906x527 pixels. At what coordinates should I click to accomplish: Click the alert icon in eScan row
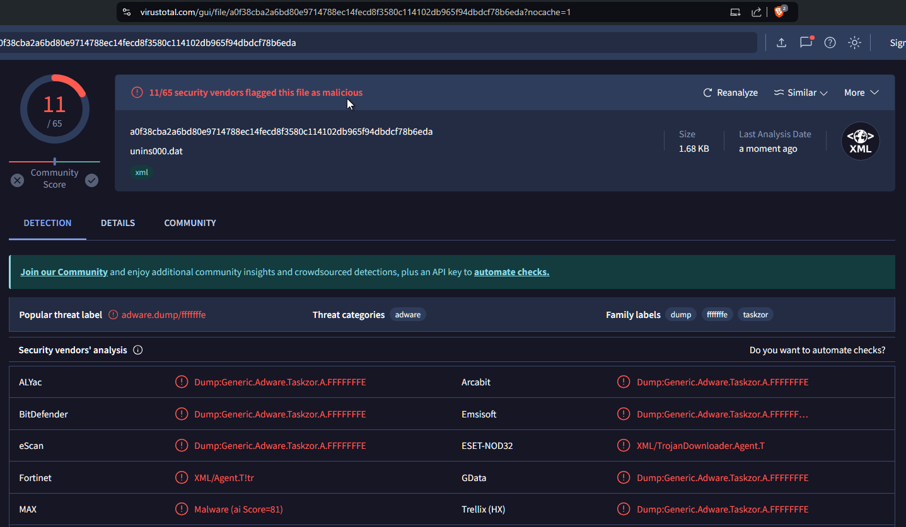click(182, 446)
